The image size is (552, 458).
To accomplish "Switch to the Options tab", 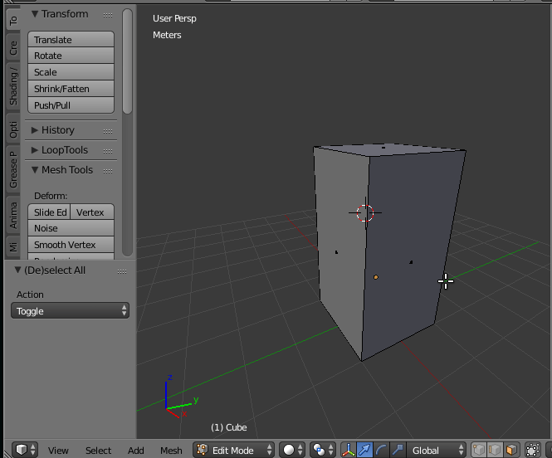I will click(13, 129).
